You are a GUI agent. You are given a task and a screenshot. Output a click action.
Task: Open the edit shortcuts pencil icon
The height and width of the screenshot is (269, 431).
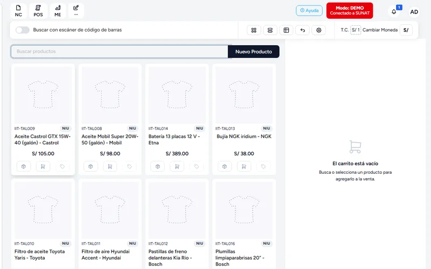click(76, 11)
